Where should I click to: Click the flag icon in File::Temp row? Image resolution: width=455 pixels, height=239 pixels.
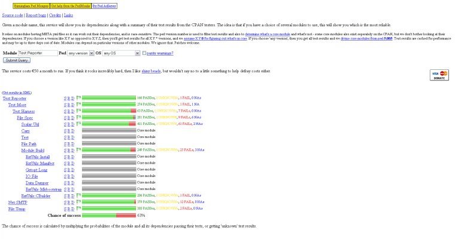point(78,209)
